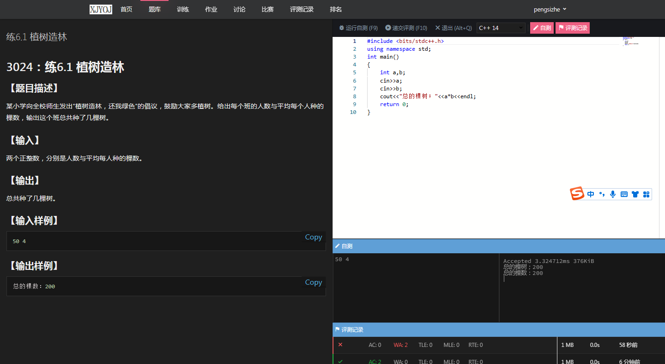Click the pink 评测记录 button
Screen dimensions: 665x364
573,28
